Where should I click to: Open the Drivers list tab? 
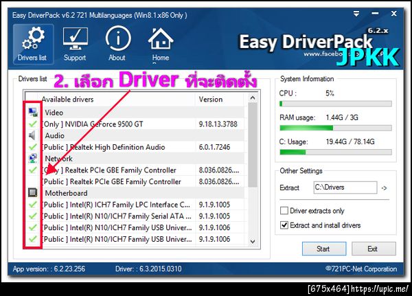[x=33, y=44]
